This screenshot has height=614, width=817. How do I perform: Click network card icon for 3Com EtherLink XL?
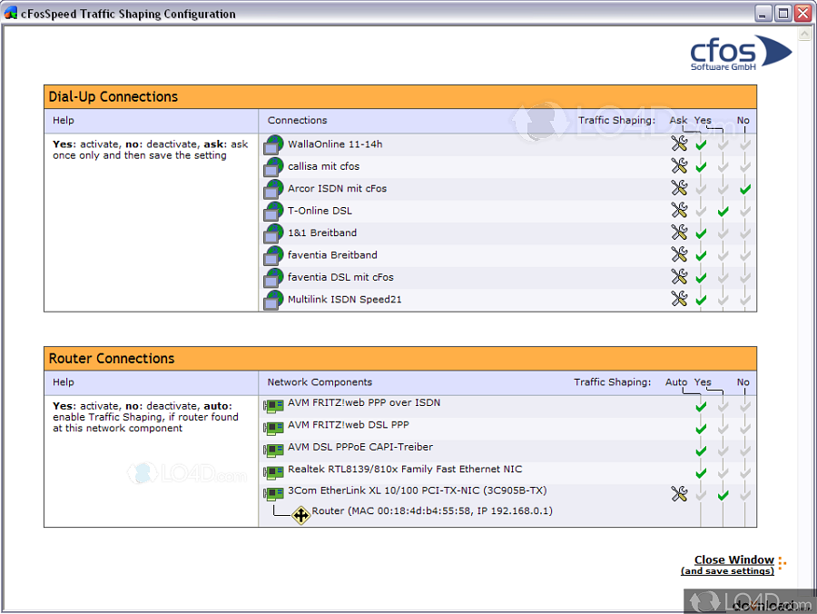(273, 493)
